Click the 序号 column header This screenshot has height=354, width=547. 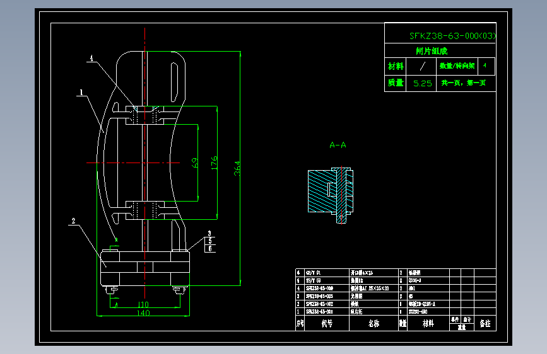[x=300, y=324]
